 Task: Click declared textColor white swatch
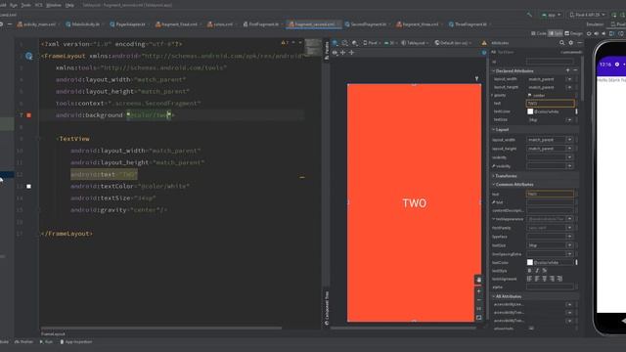coord(530,111)
